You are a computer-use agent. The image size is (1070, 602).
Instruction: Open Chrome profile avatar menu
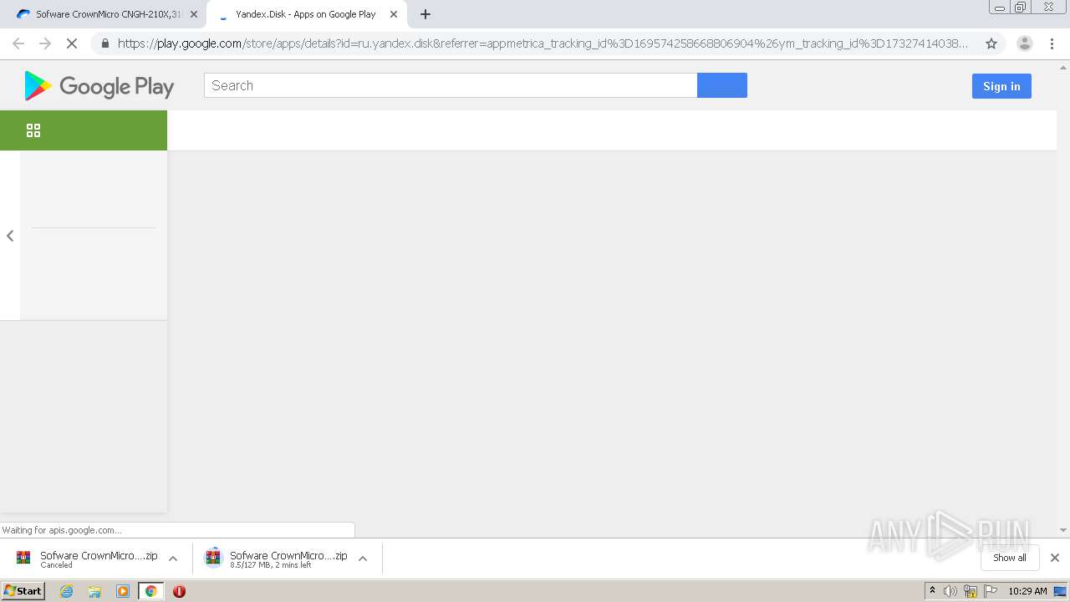[x=1025, y=43]
